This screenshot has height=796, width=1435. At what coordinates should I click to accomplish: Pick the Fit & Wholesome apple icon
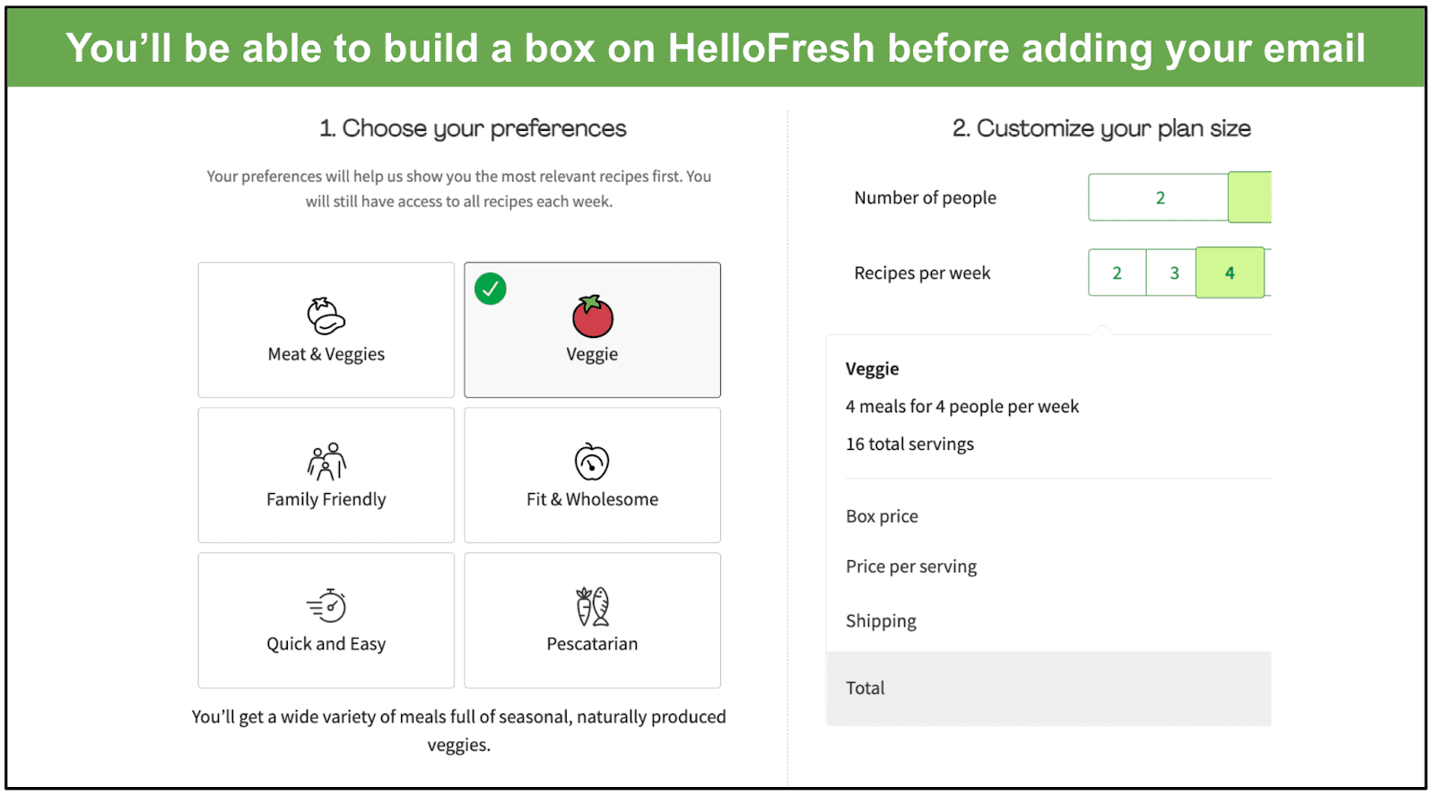pyautogui.click(x=592, y=462)
